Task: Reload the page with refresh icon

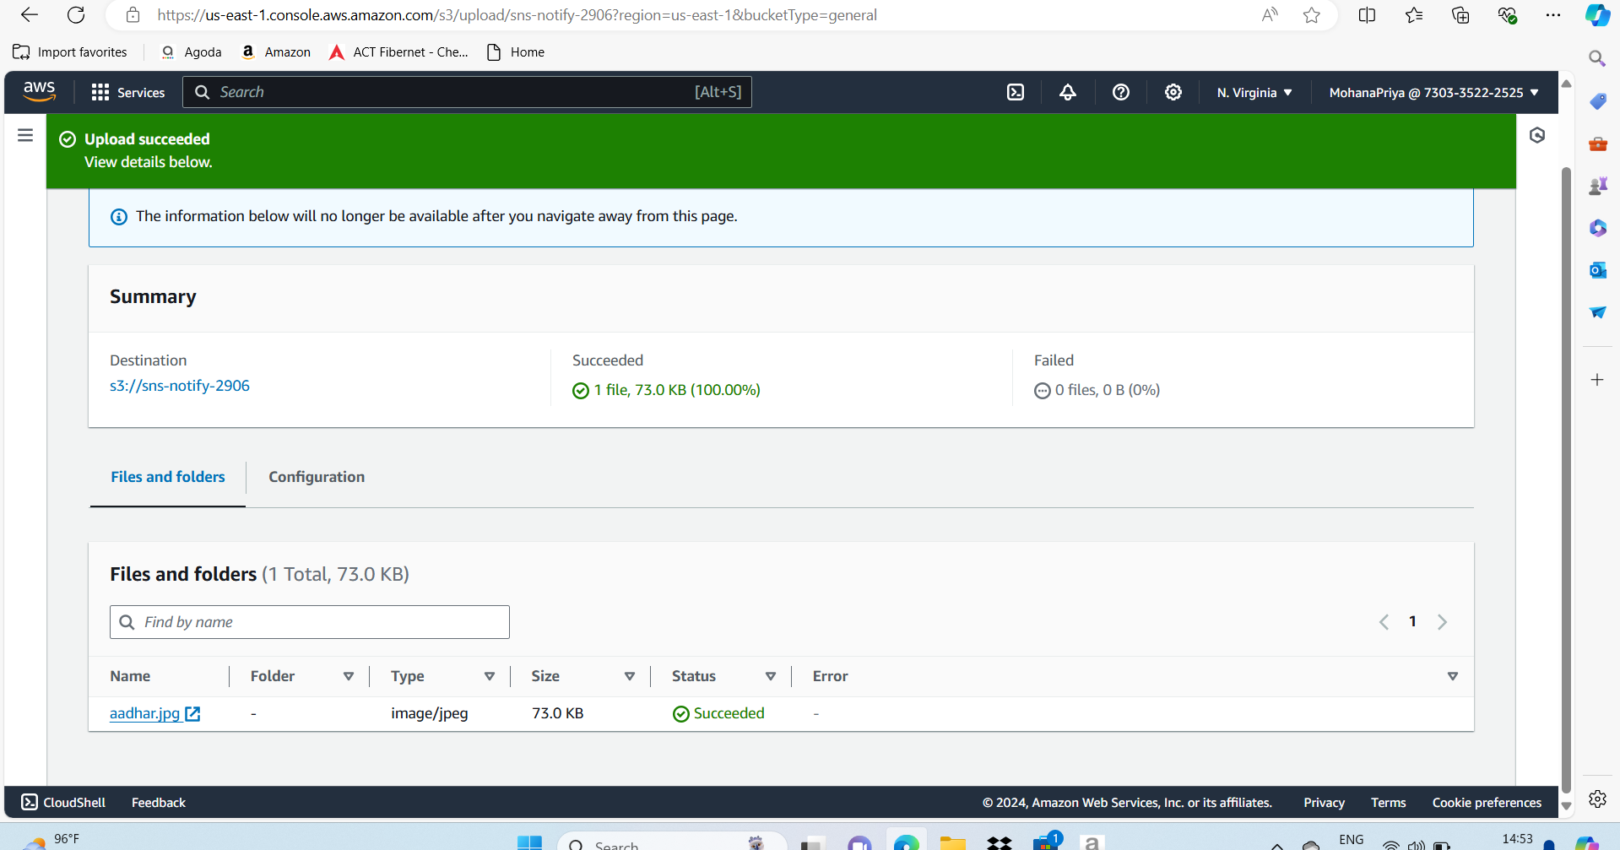Action: (x=76, y=14)
